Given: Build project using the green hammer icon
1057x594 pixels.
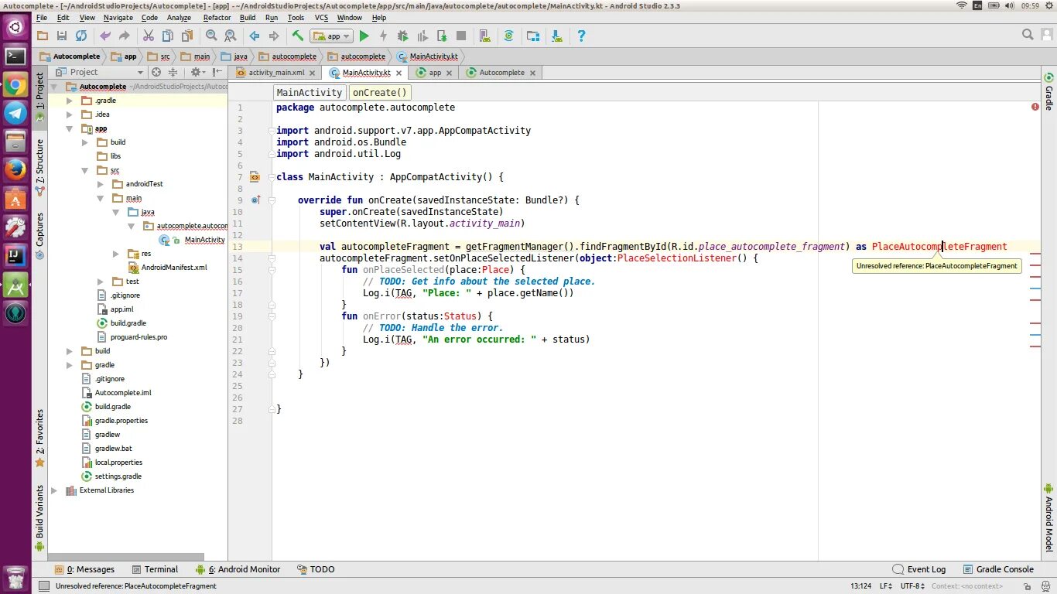Looking at the screenshot, I should (297, 36).
